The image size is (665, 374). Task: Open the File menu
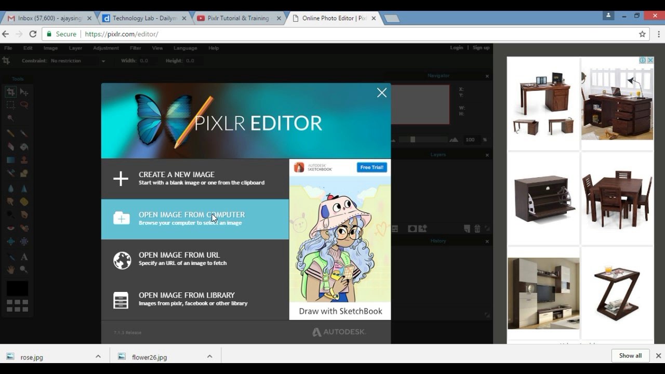pyautogui.click(x=8, y=48)
